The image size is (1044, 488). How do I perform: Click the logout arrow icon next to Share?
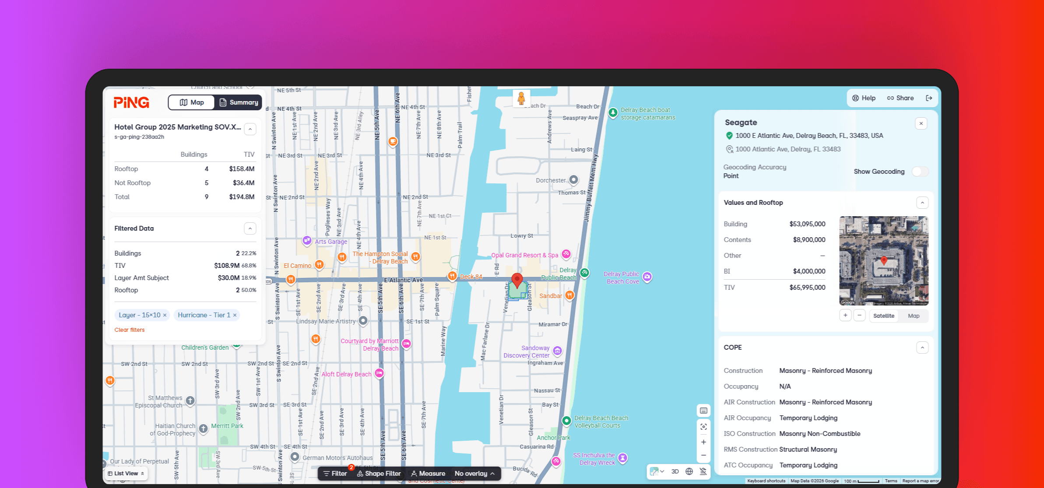click(x=929, y=98)
